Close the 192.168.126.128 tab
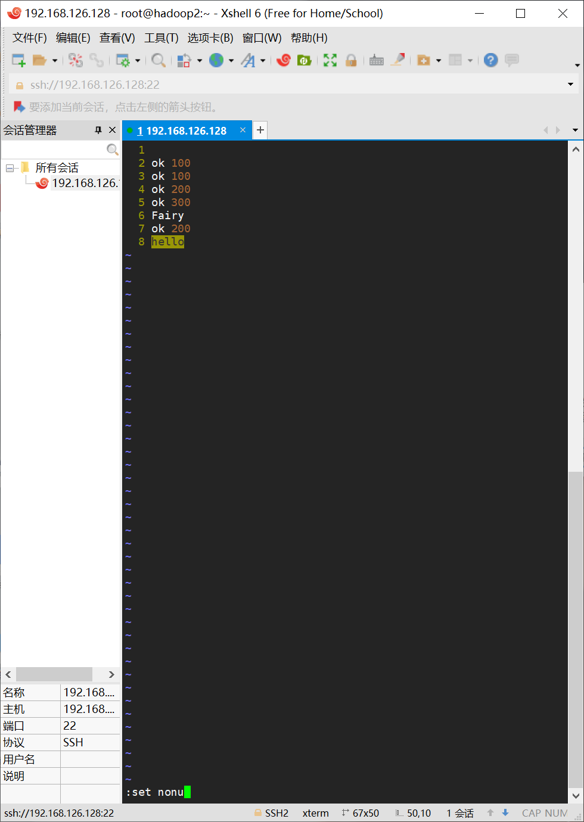 tap(243, 130)
